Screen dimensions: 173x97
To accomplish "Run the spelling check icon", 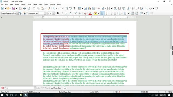I will [70, 8].
